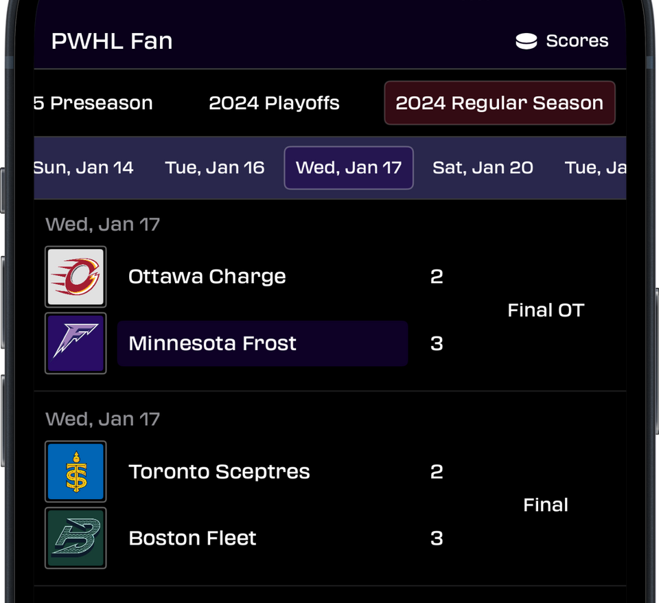Select the 2024 Regular Season tab

(x=499, y=103)
